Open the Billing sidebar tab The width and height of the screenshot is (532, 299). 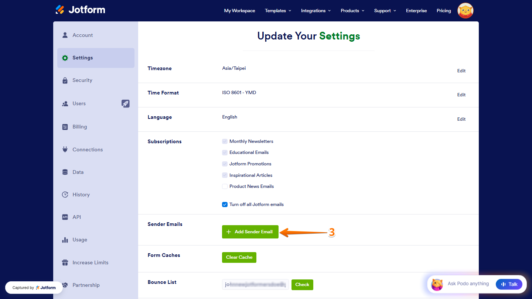tap(96, 127)
